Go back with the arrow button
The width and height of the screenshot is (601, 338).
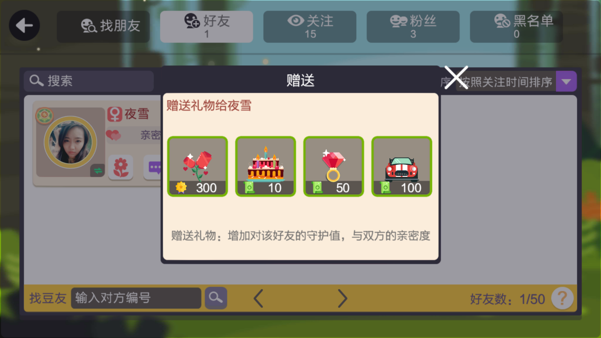pos(24,25)
